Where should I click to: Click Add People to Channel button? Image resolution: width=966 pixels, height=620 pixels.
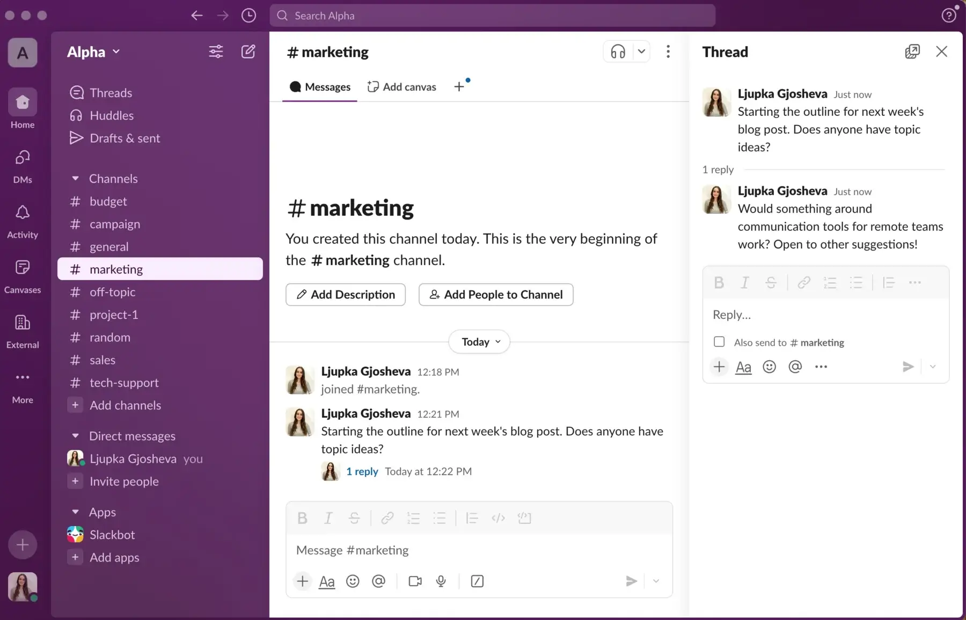point(496,295)
